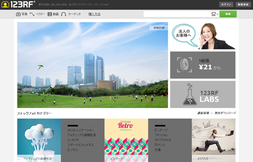Select ウェディングと結婚生活 in category list
Screen dimensions: 253x162
pos(82,135)
